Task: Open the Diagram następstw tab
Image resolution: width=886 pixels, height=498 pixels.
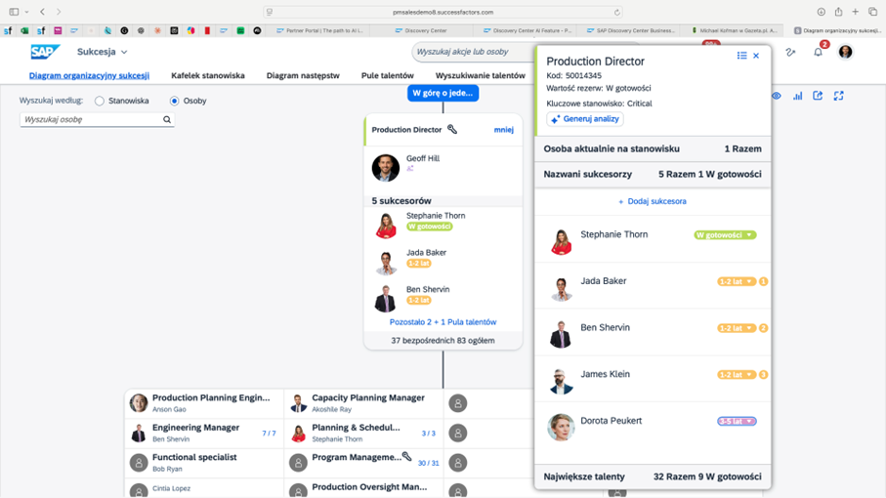Action: pos(303,75)
